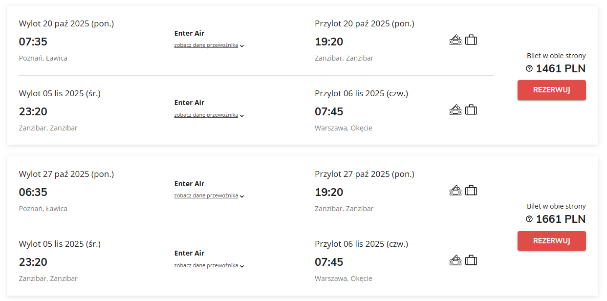This screenshot has height=301, width=607.
Task: Click luggage icon for first offer's return flight
Action: tap(471, 110)
